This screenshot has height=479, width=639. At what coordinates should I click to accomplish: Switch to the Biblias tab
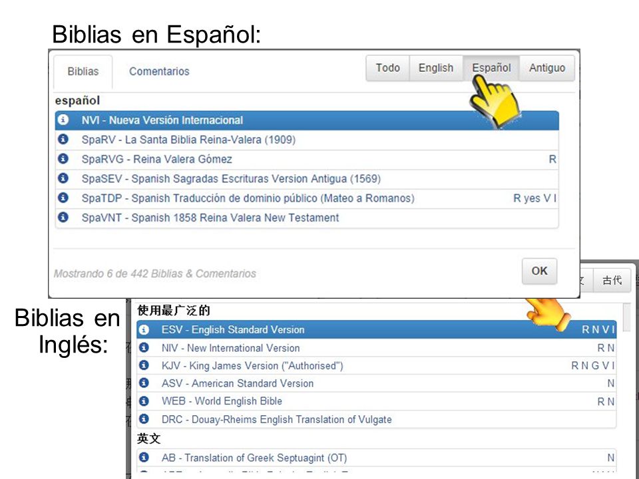click(83, 72)
